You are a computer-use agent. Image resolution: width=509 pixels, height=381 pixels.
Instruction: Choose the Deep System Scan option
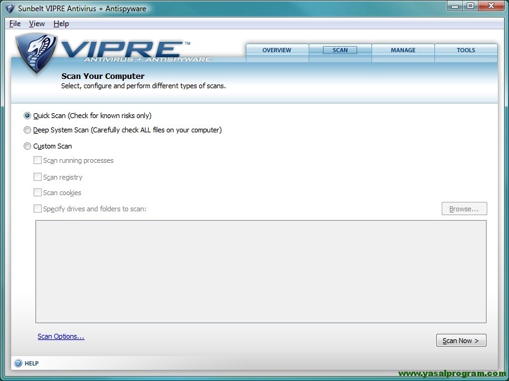27,131
